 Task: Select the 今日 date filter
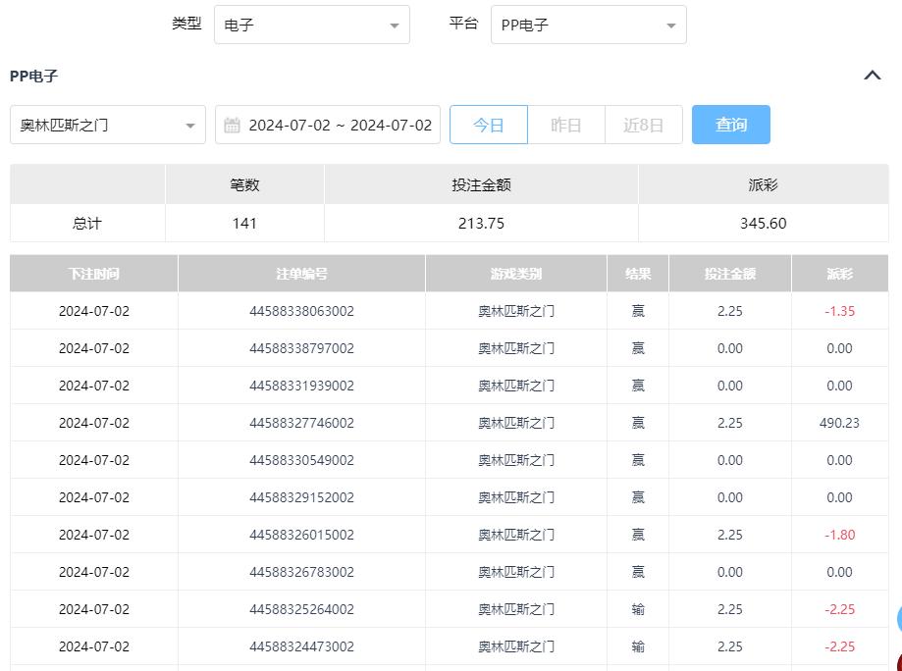click(488, 125)
